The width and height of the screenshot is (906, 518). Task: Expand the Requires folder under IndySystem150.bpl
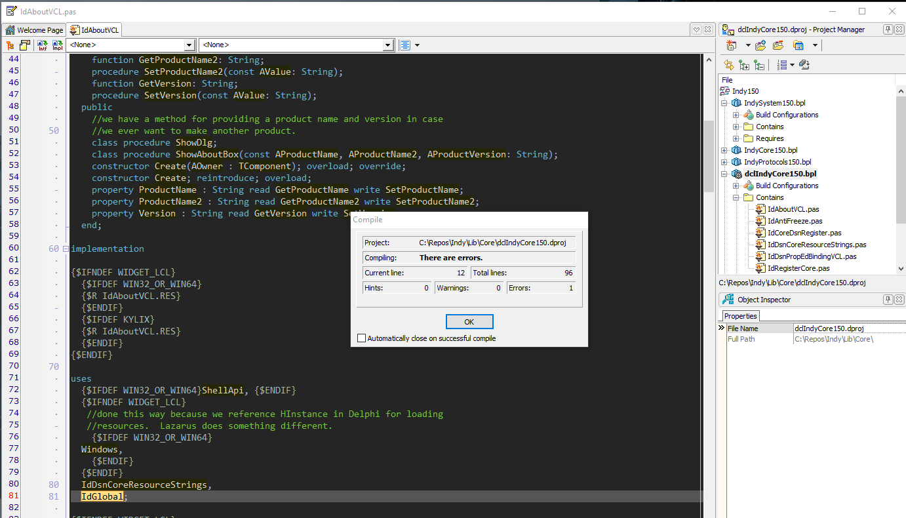click(735, 138)
